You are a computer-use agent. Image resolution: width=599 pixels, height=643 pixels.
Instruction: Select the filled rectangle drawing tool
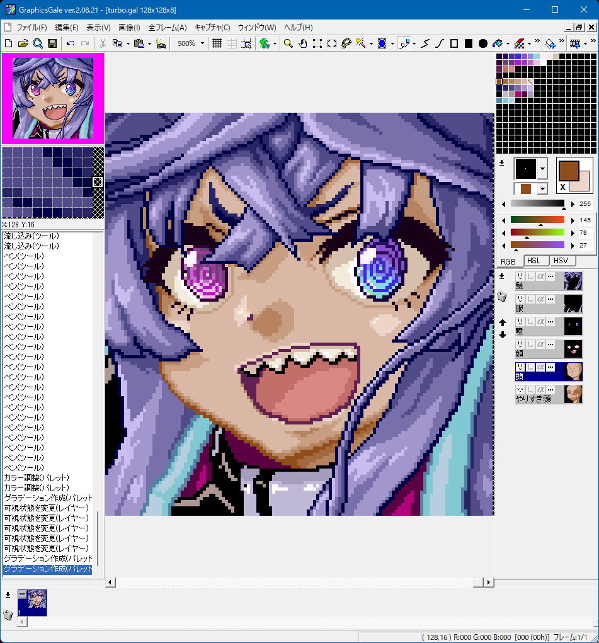tap(469, 43)
